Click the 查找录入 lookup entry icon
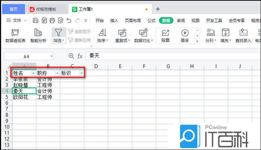Screen dimensions: 261x150 (x=243, y=33)
